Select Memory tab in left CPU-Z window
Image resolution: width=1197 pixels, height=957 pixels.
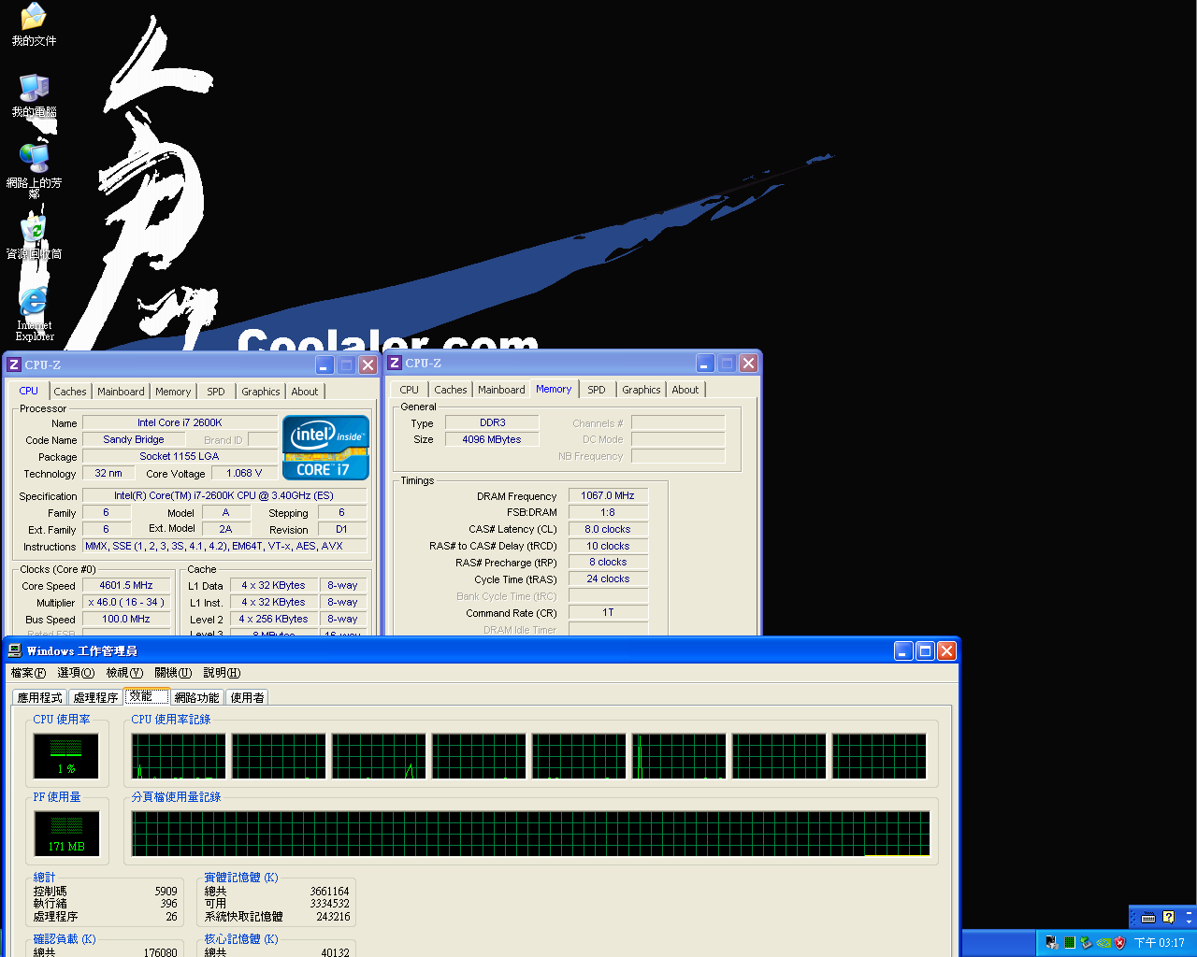point(173,392)
